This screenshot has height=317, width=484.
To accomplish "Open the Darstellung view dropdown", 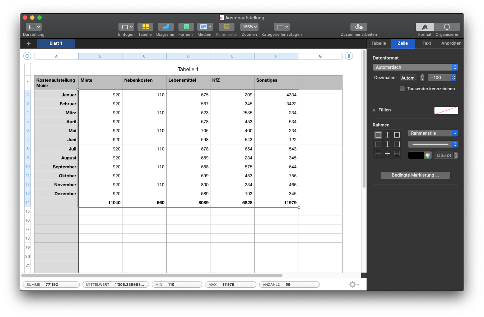I will click(34, 27).
